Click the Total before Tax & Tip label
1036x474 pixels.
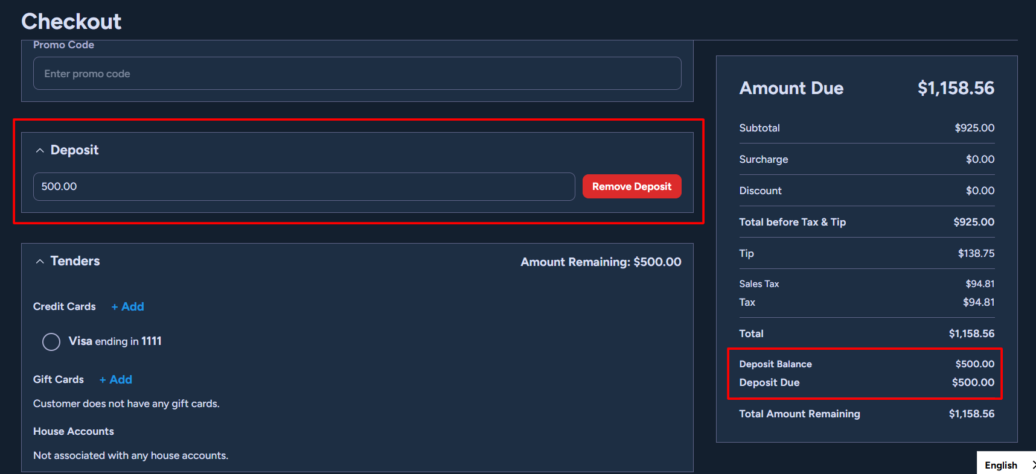tap(792, 222)
